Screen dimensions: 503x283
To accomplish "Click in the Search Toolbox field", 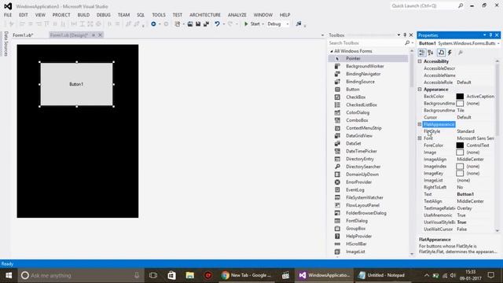I will point(365,42).
